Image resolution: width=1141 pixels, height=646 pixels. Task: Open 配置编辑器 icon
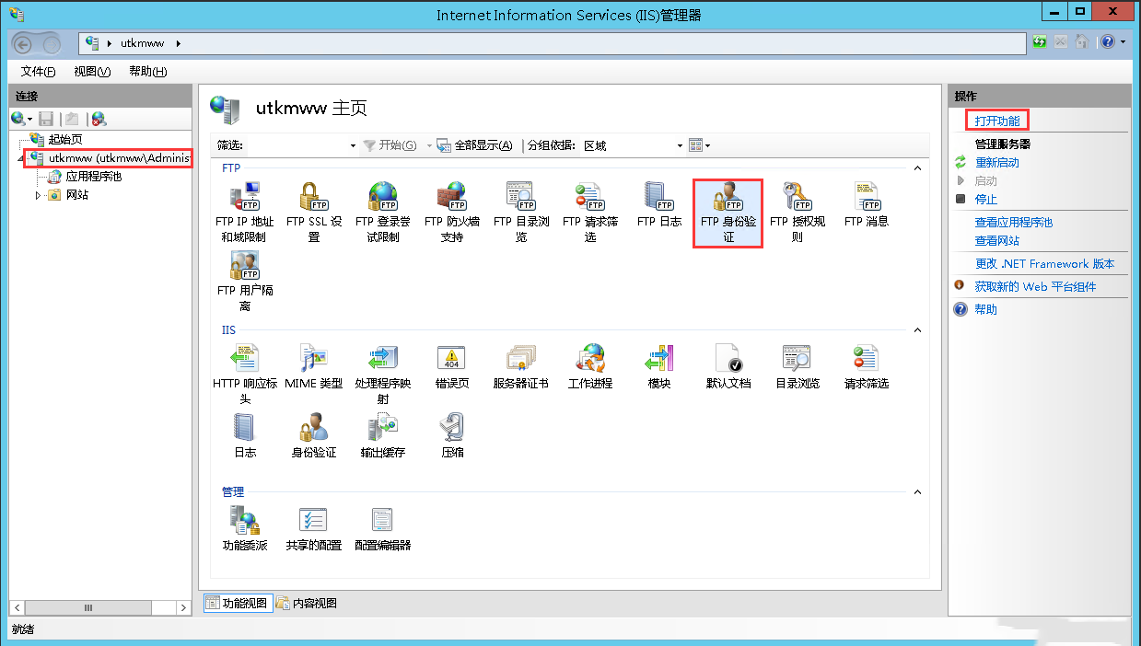coord(382,528)
